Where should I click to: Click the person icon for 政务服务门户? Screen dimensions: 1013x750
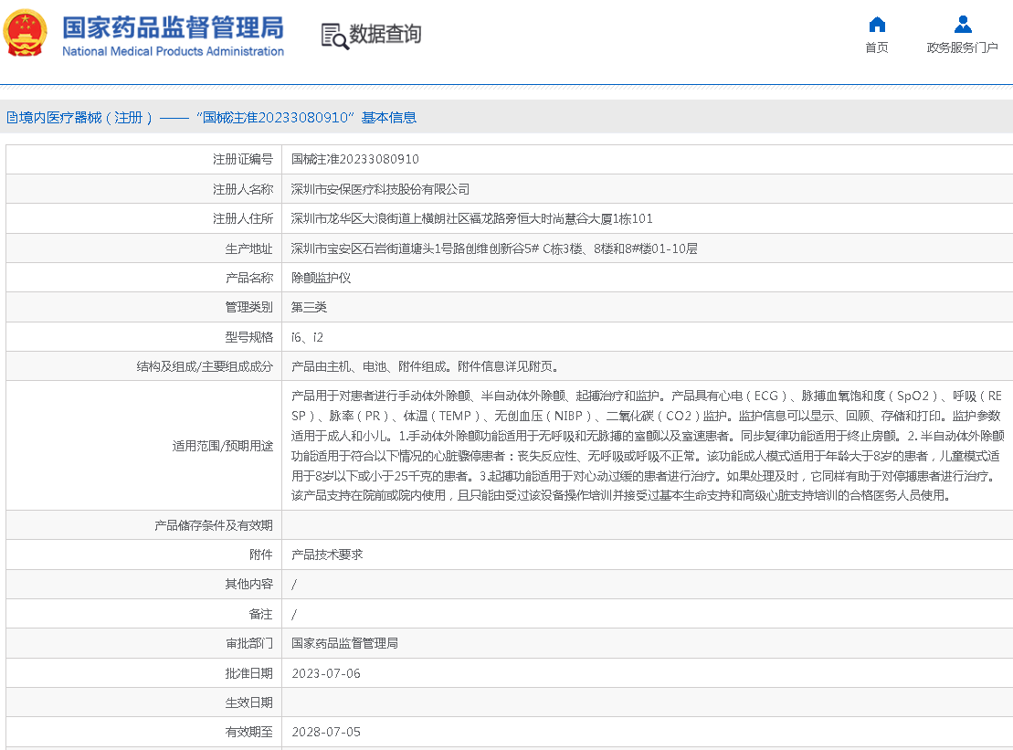[x=962, y=25]
